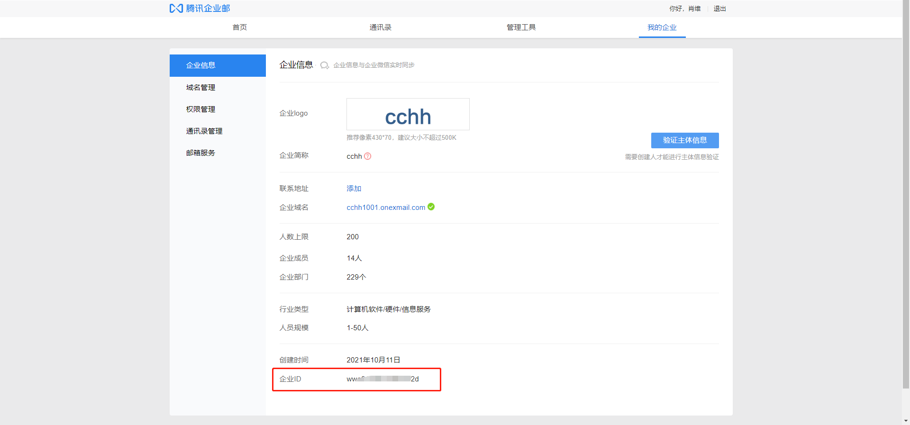This screenshot has height=425, width=910.
Task: Click the 企业信息与企业微信实时同步 note
Action: click(x=374, y=65)
